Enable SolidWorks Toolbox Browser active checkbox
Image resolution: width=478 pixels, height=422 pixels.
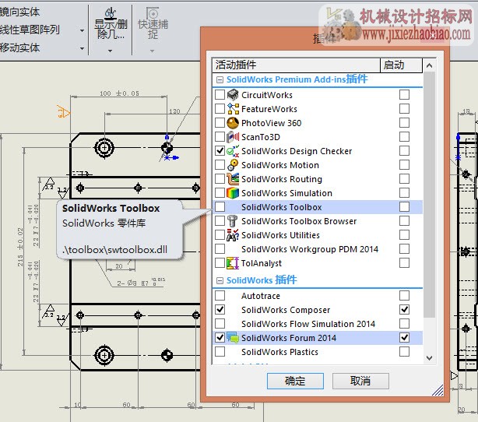click(220, 221)
